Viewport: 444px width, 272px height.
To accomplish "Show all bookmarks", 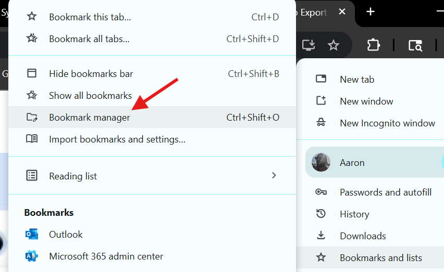I will pyautogui.click(x=90, y=96).
